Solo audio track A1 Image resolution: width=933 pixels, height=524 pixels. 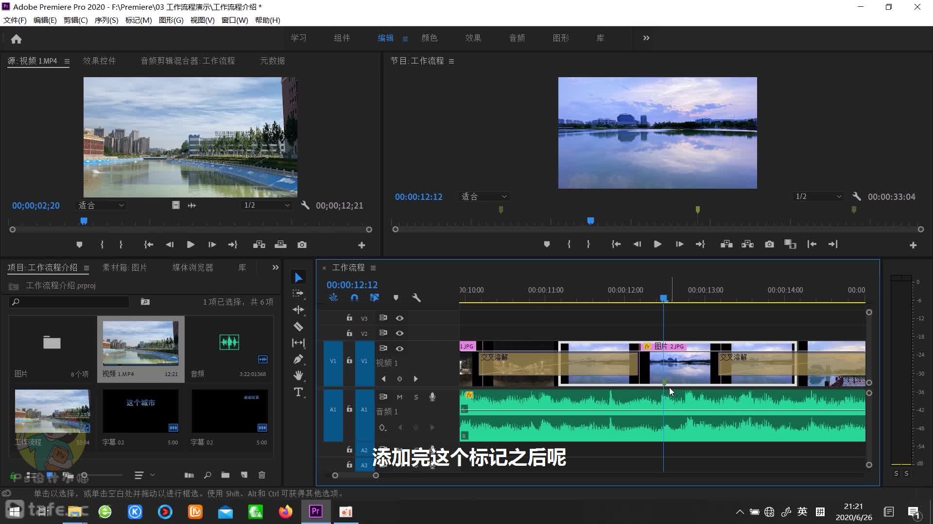coord(416,397)
